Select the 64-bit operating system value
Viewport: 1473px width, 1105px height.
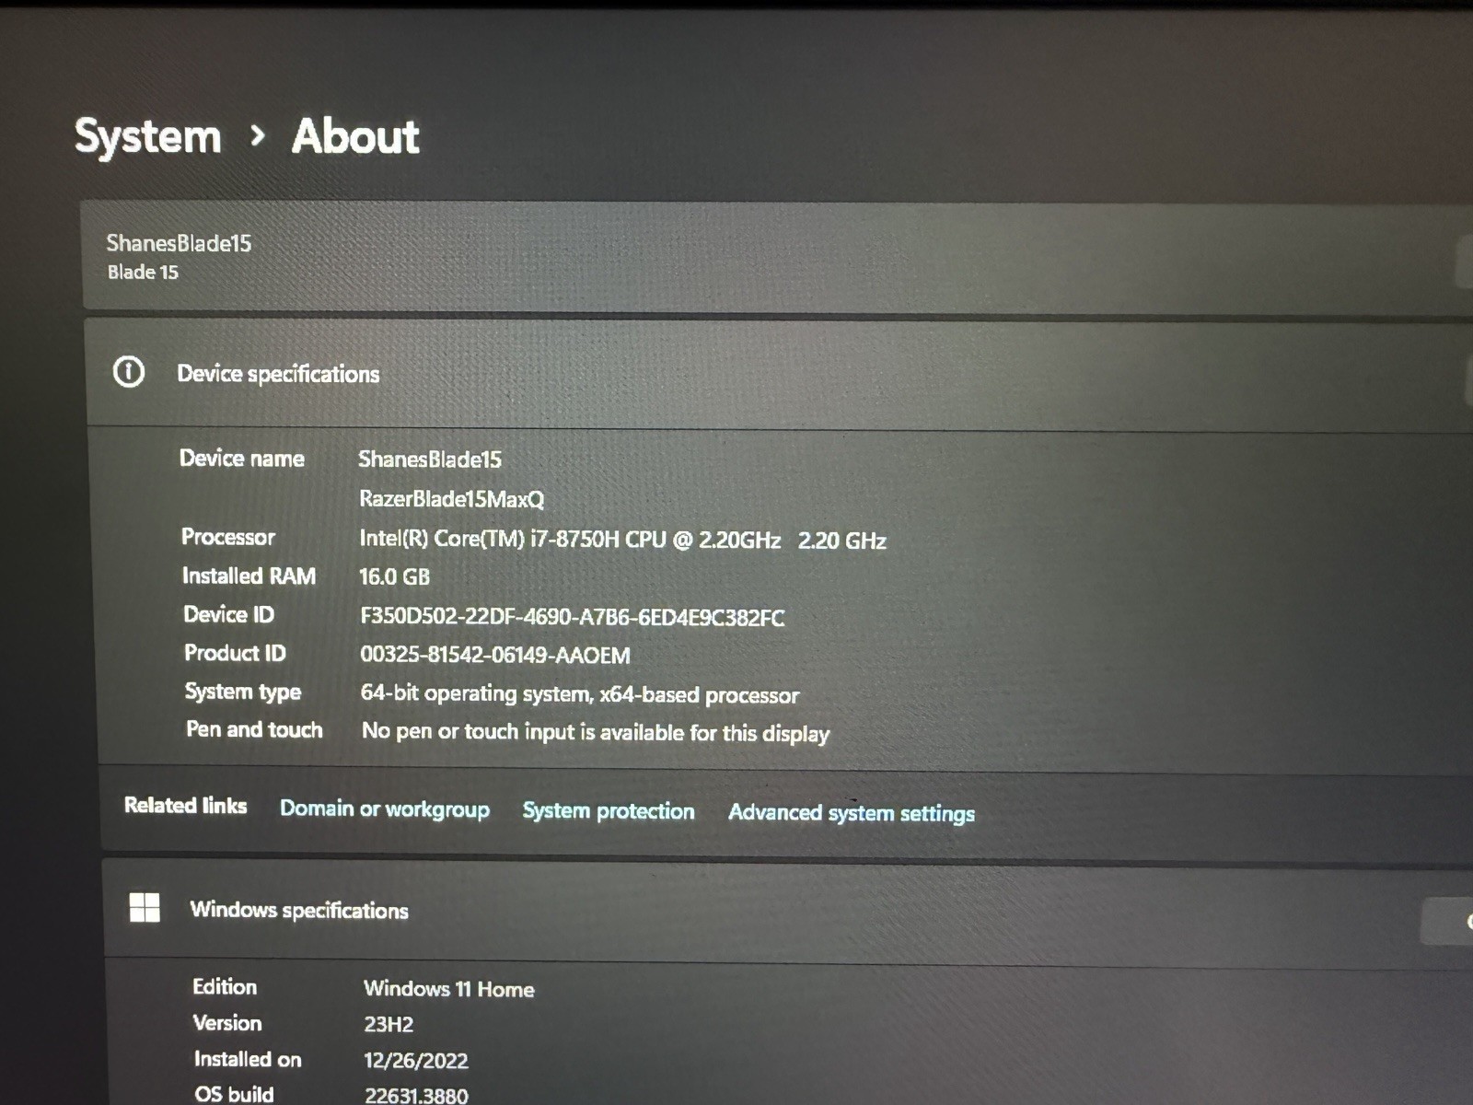580,694
